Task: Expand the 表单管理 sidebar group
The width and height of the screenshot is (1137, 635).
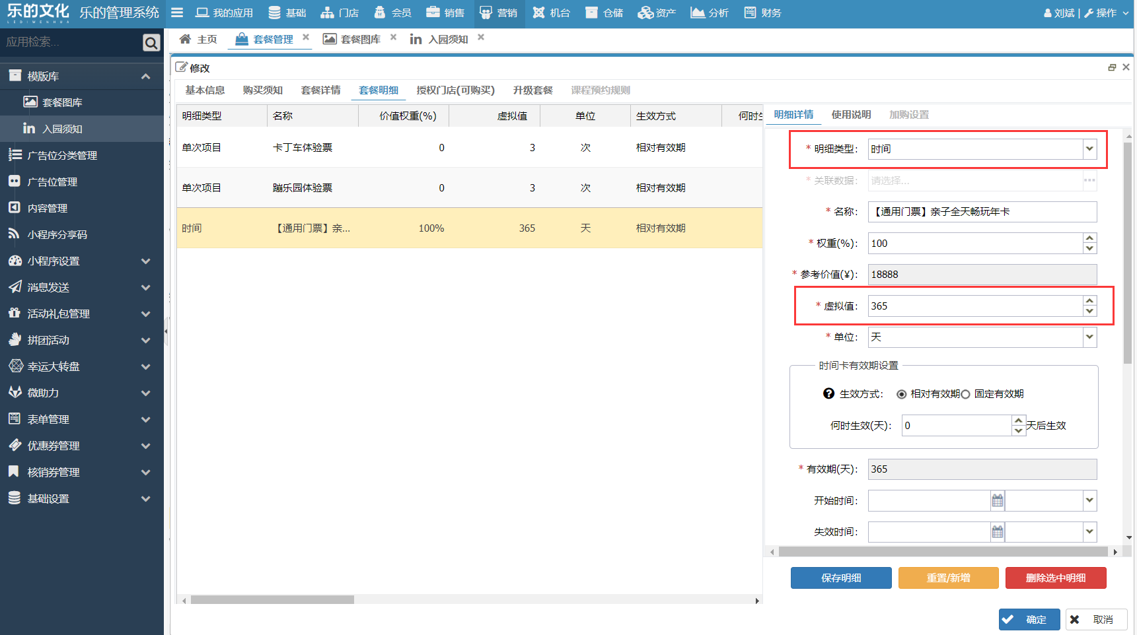Action: click(82, 419)
